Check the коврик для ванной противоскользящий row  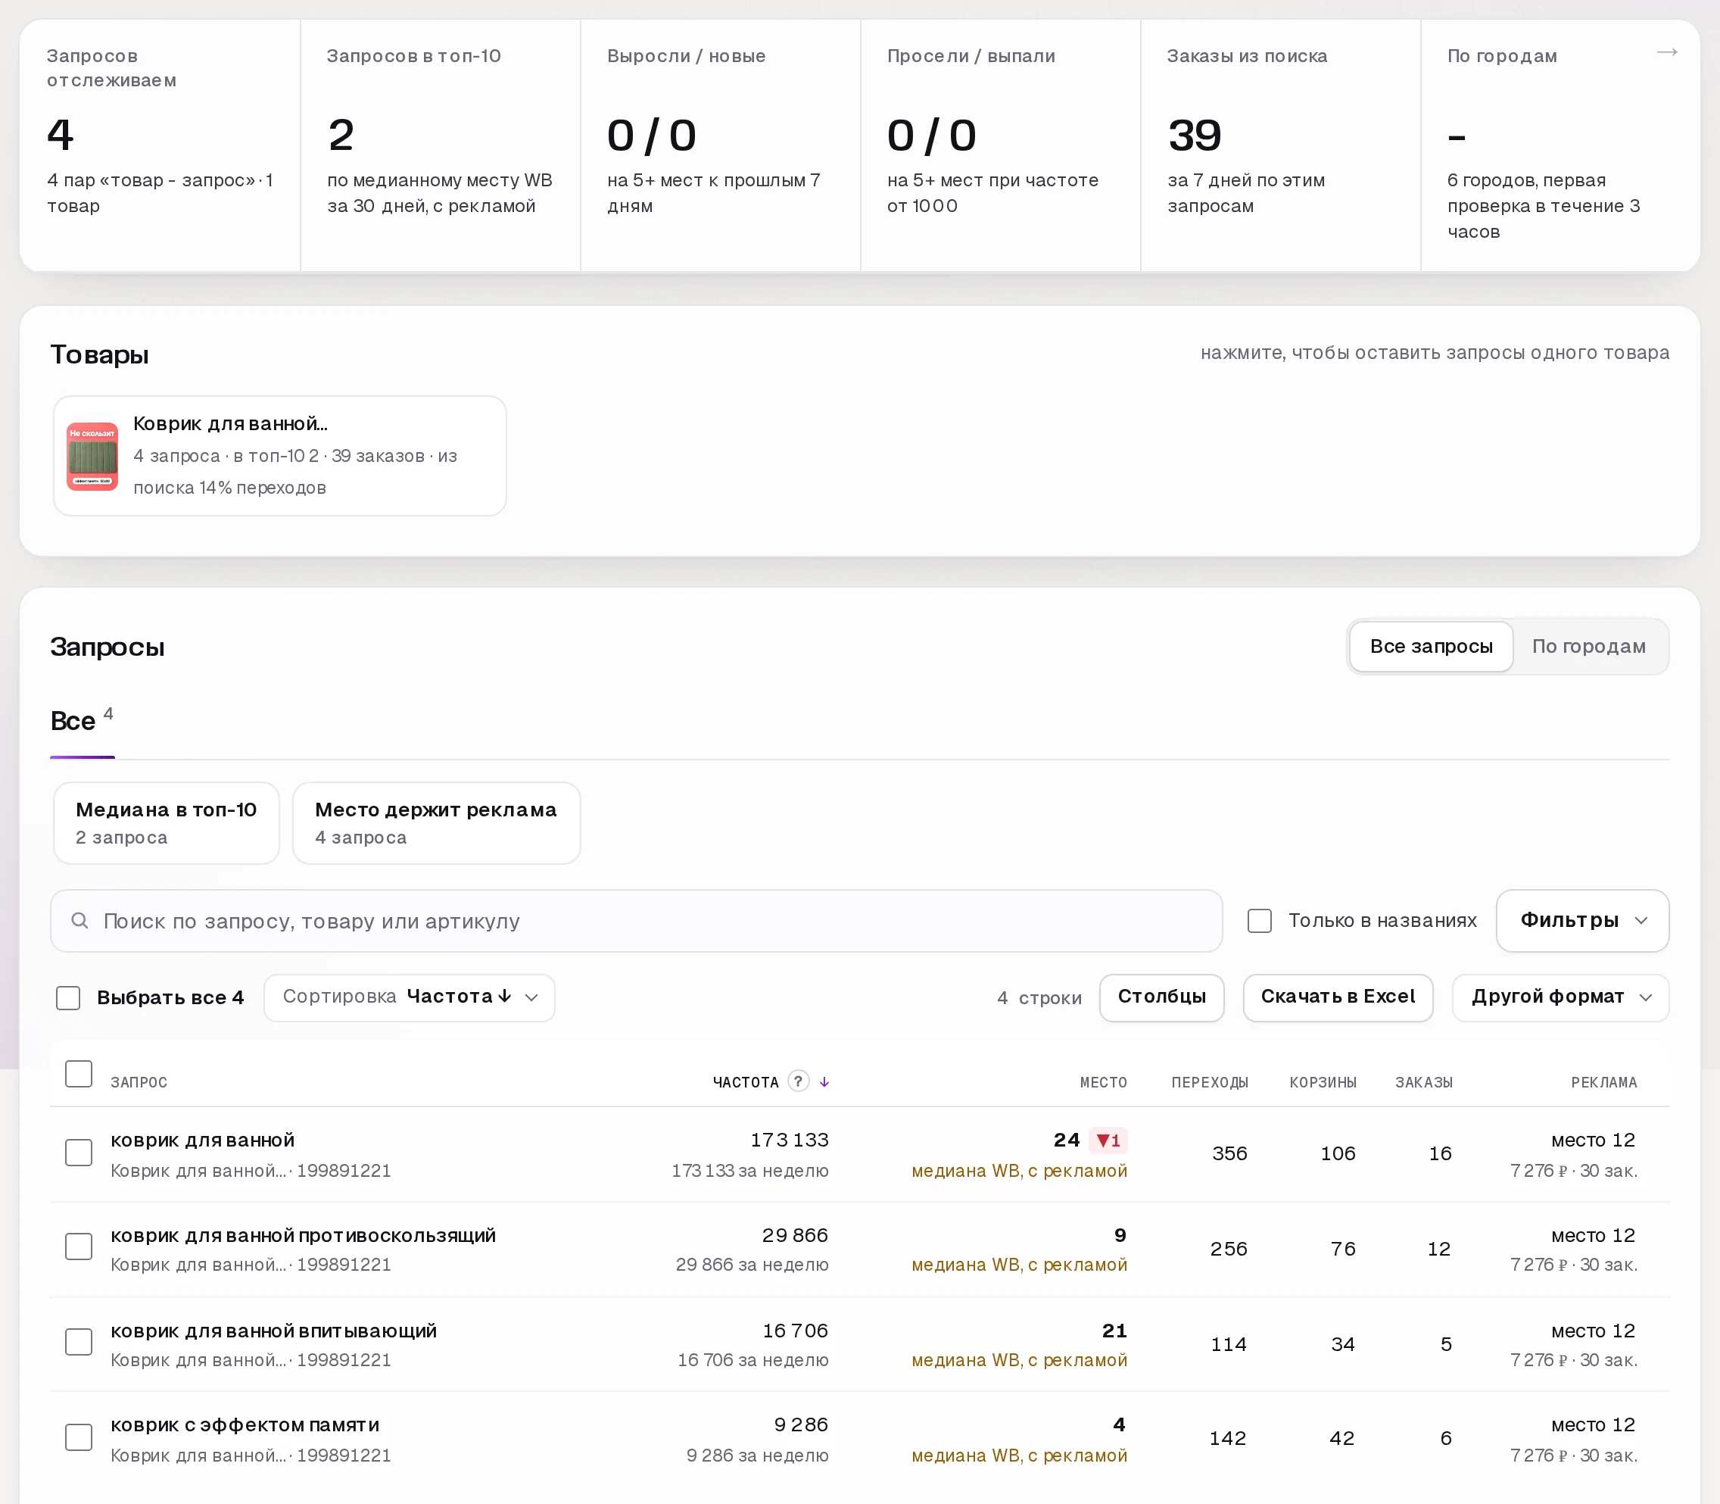pyautogui.click(x=79, y=1247)
